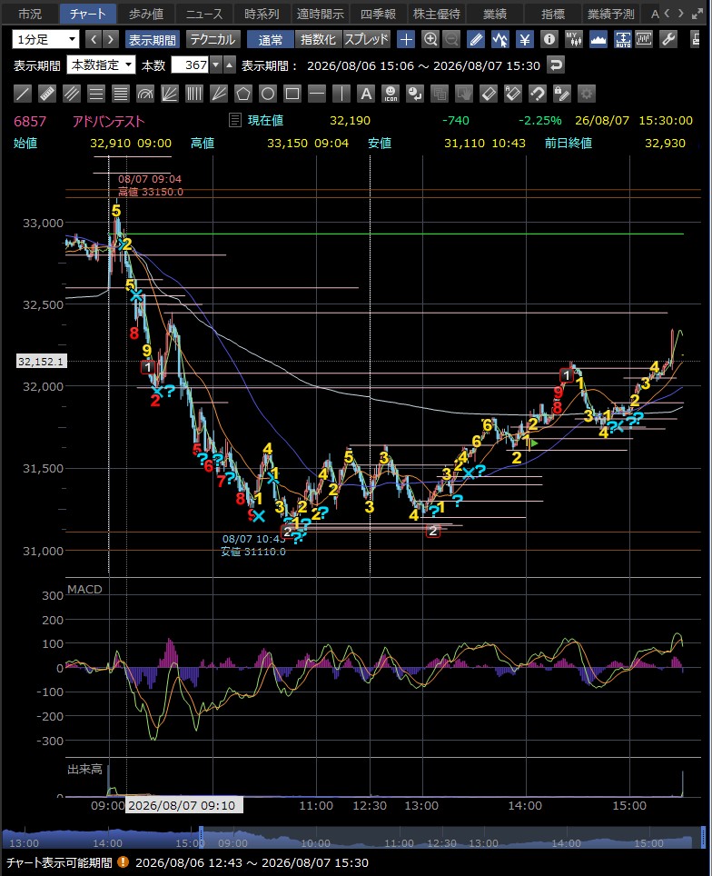Switch to the 時系列 tab

click(262, 14)
